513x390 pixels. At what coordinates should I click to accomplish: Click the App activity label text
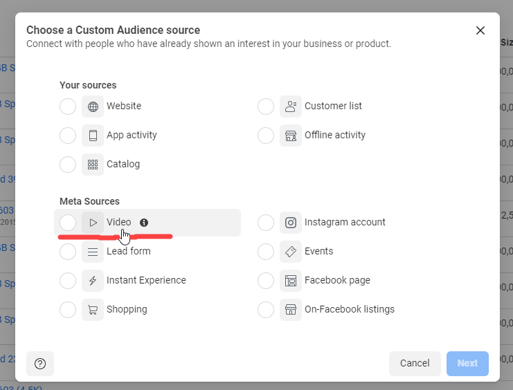point(132,135)
